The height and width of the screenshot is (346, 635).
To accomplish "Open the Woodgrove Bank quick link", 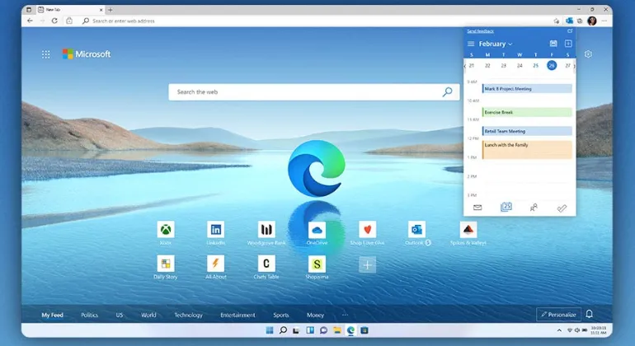I will [266, 230].
